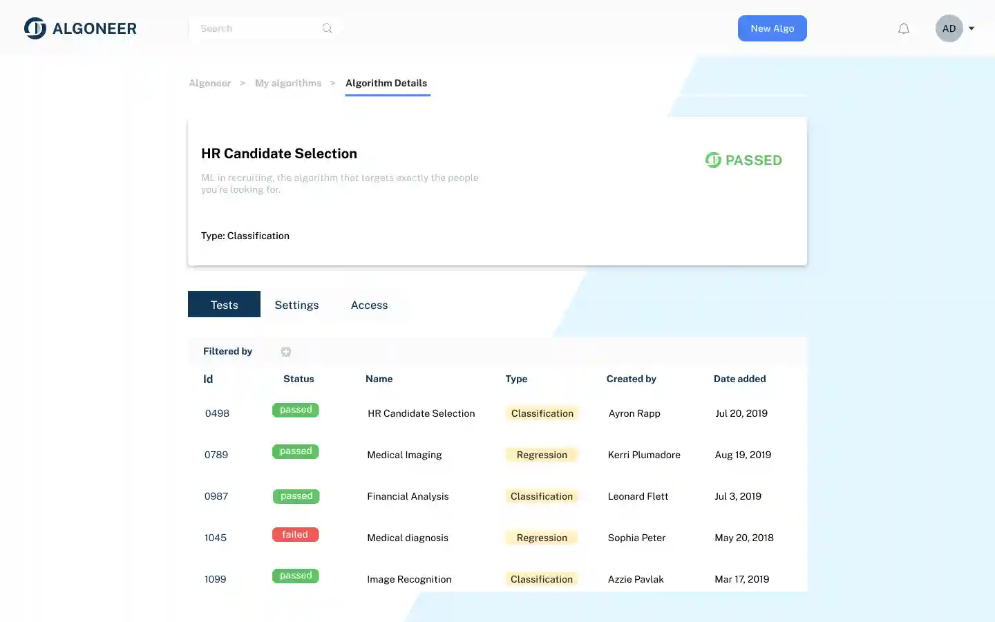The image size is (995, 622).
Task: Click the search magnifier icon
Action: [x=327, y=28]
